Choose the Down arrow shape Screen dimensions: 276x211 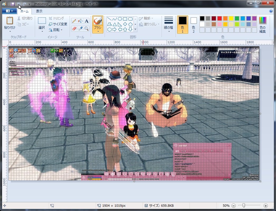click(x=130, y=29)
